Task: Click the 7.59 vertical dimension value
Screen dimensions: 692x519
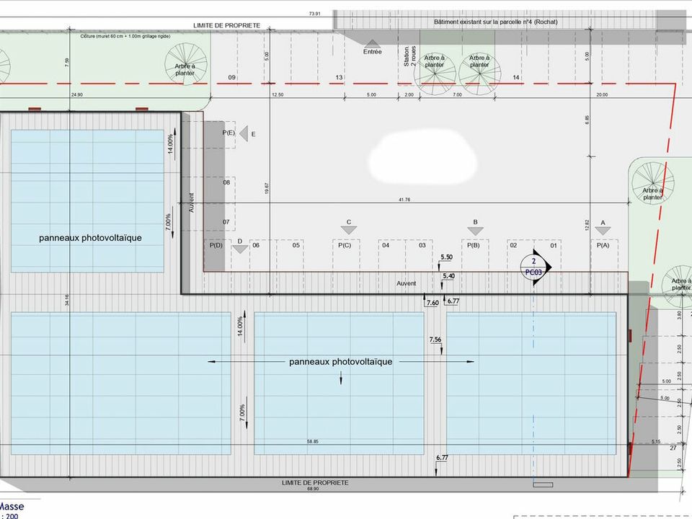Action: tap(66, 63)
